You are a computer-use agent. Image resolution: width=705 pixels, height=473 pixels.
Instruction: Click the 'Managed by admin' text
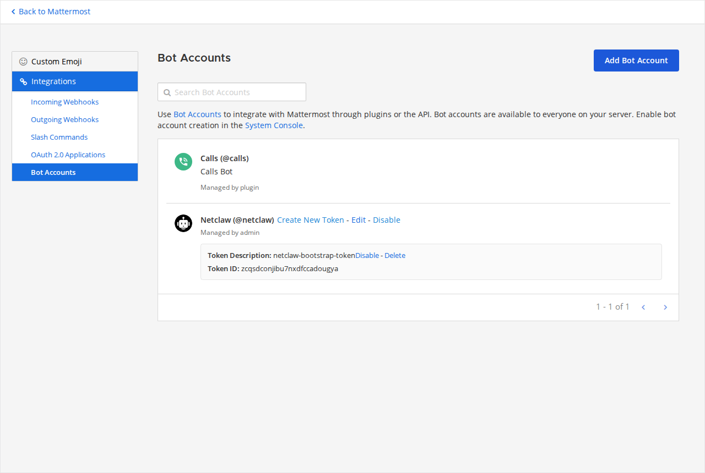coord(230,233)
